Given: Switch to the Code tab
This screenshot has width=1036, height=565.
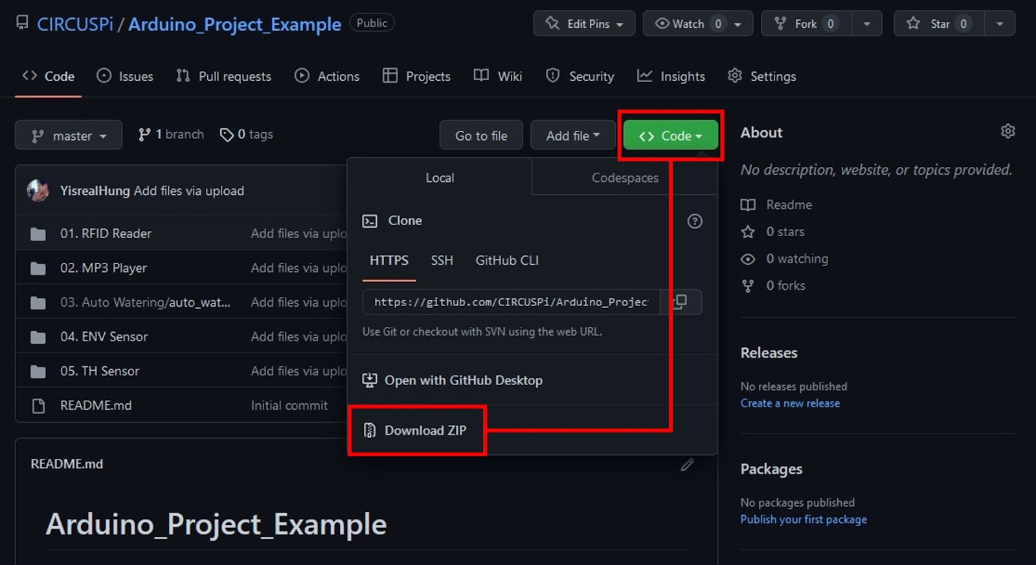Looking at the screenshot, I should [x=49, y=76].
